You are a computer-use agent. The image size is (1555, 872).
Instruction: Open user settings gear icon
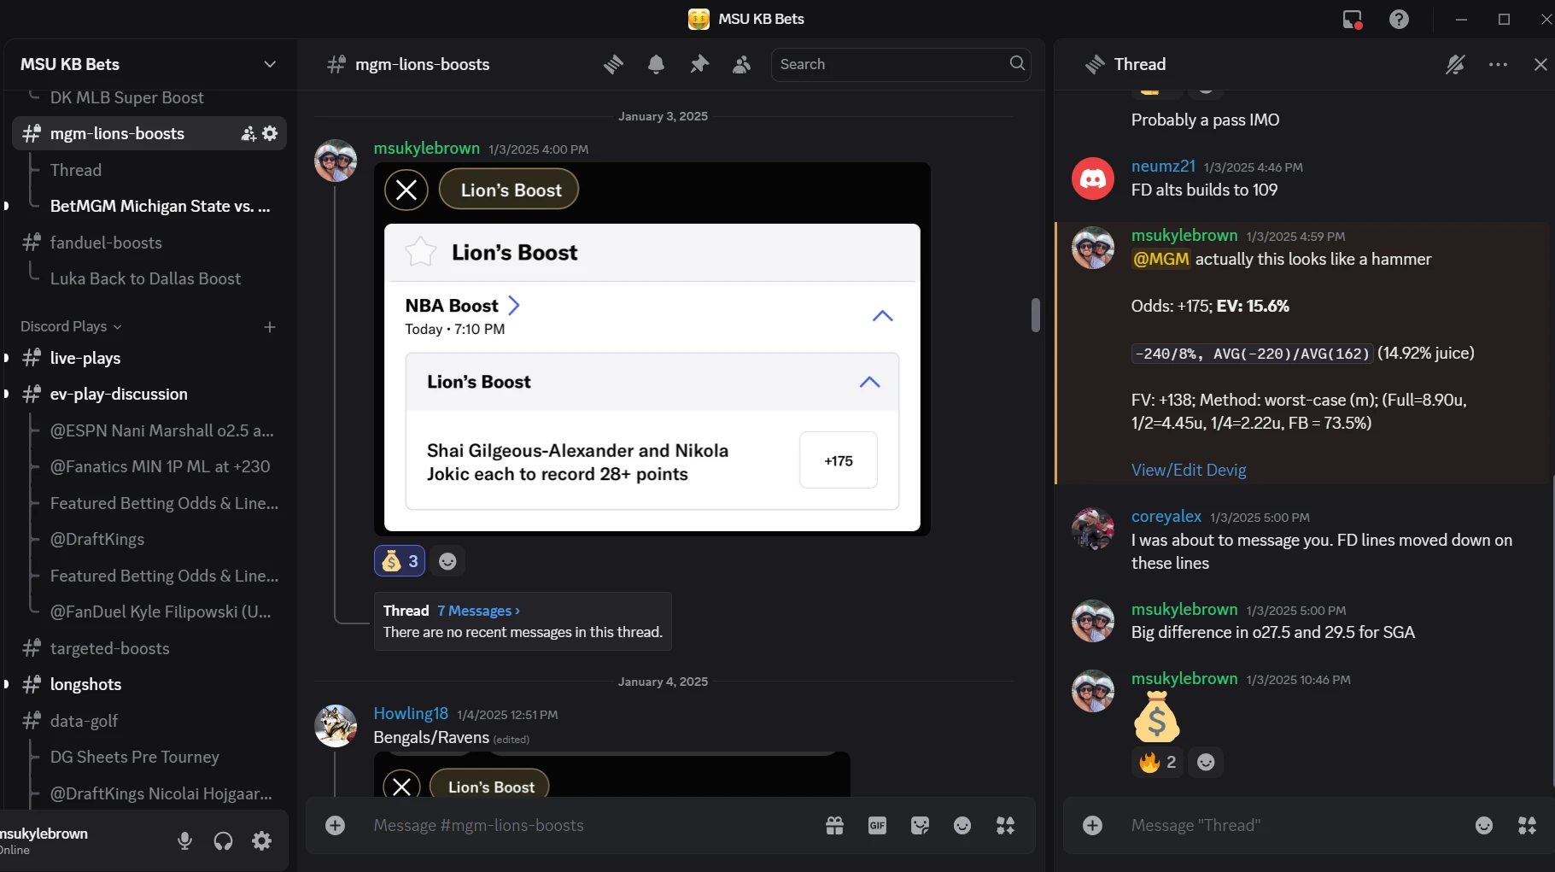point(262,840)
